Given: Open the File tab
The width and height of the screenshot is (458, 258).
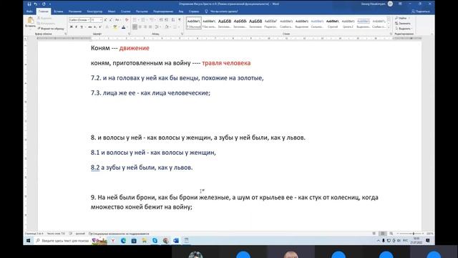Looking at the screenshot, I should coord(29,11).
